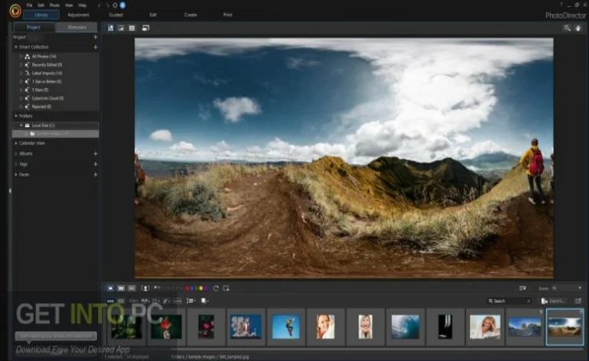The height and width of the screenshot is (361, 589).
Task: Switch to viewer and browser mode icon
Action: click(x=110, y=28)
